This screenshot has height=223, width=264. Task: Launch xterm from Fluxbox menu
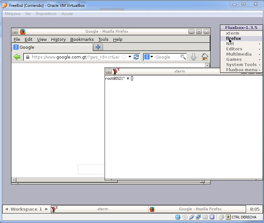click(242, 33)
